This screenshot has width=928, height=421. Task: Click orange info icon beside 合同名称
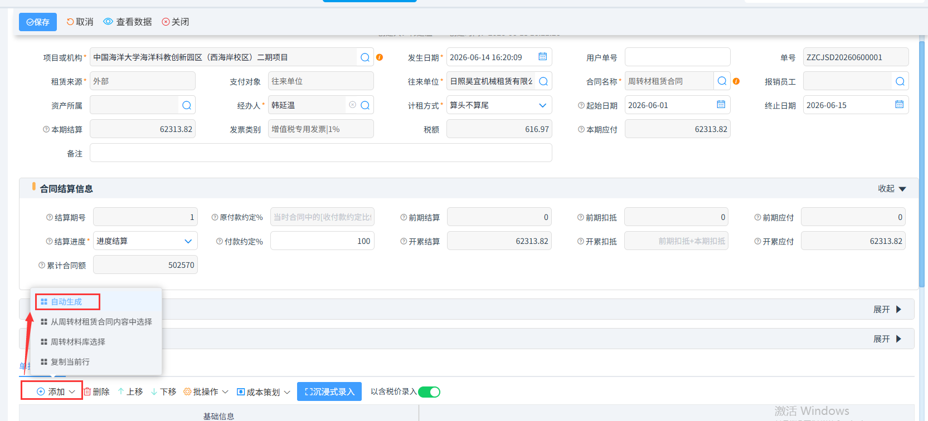[x=736, y=81]
